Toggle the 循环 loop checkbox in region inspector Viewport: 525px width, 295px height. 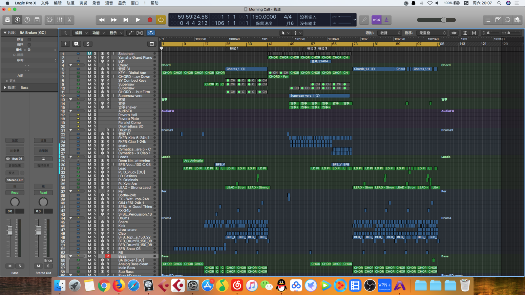29,45
